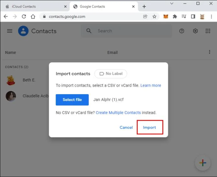Open the Google apps grid

208,31
